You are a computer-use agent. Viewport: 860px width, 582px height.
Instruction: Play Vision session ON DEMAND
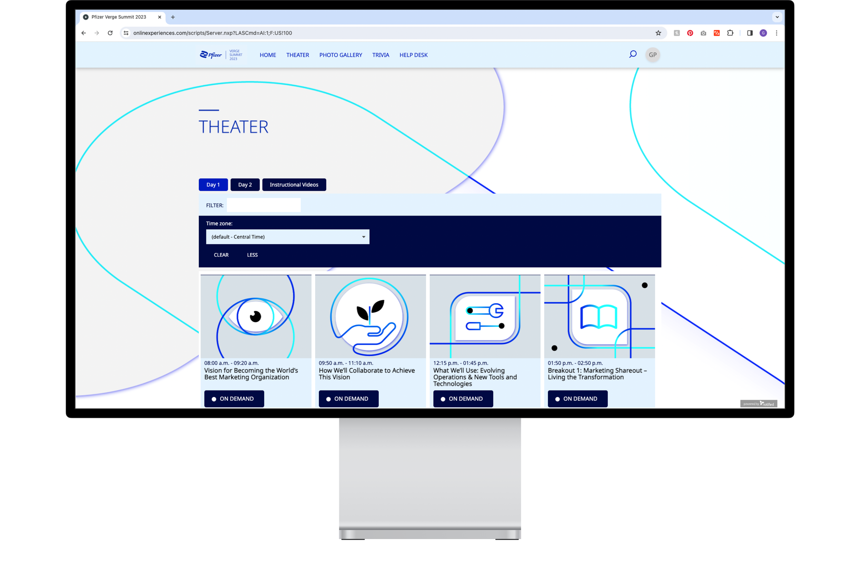234,399
